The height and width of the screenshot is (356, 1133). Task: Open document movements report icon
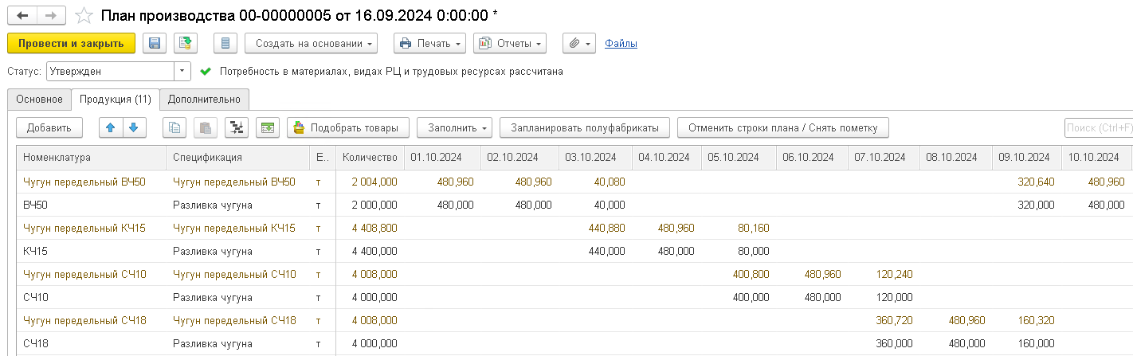point(225,43)
